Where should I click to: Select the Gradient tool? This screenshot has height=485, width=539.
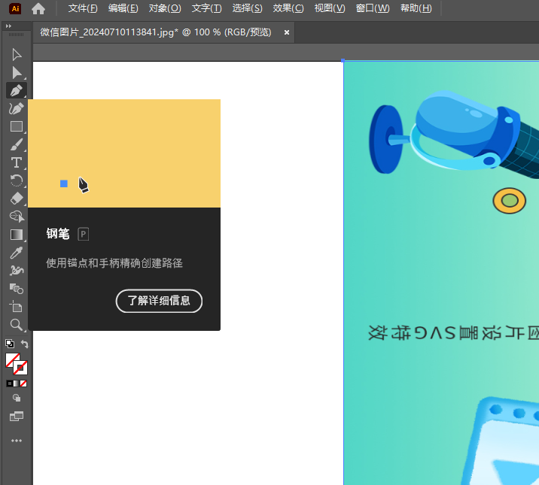coord(17,235)
